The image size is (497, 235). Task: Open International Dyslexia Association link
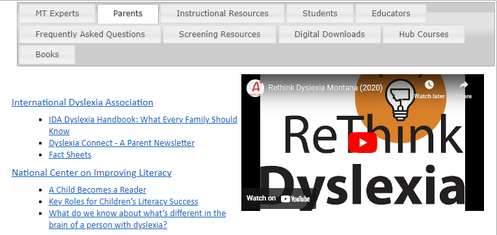83,102
